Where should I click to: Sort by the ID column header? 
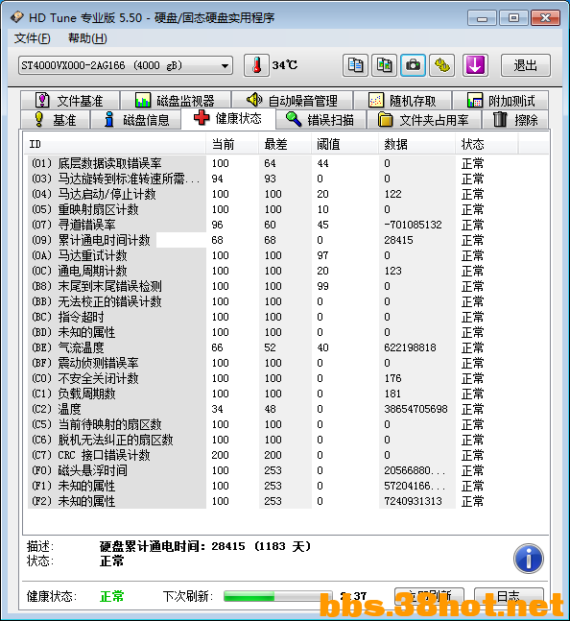point(115,144)
